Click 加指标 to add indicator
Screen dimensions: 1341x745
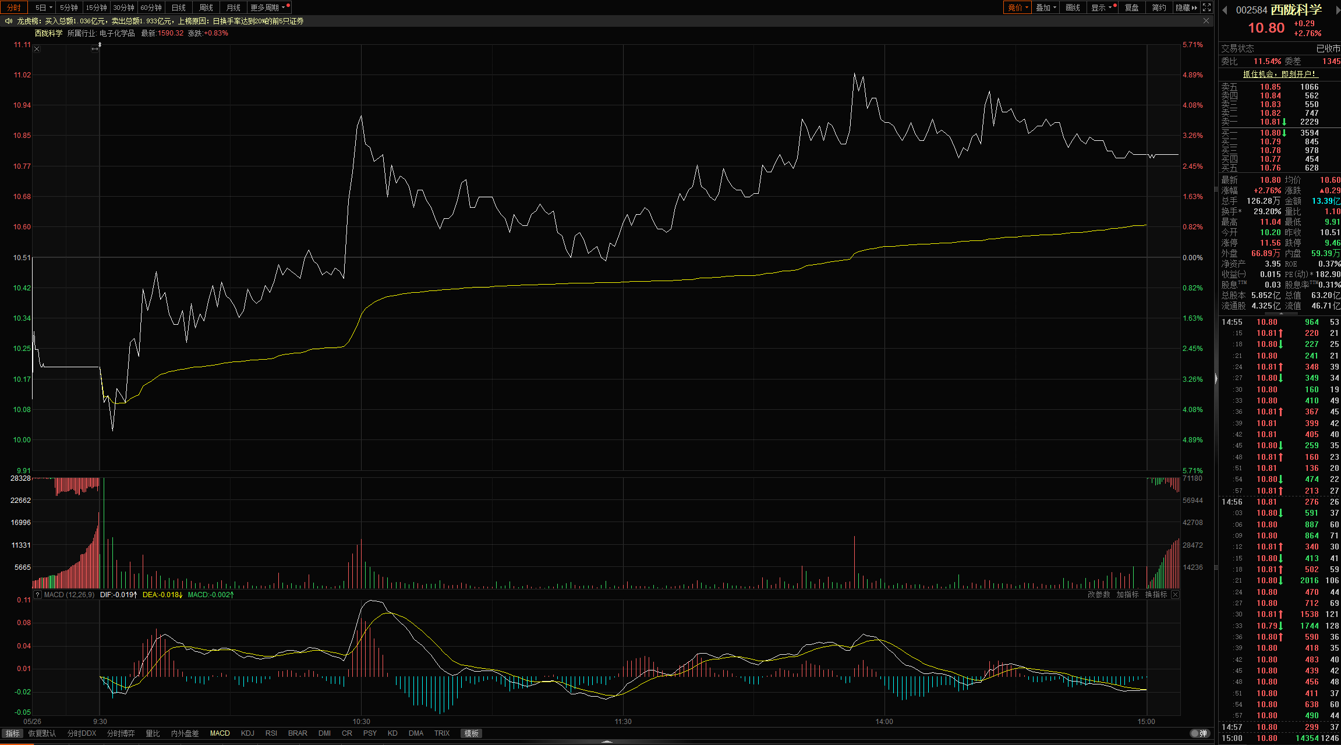(x=1127, y=595)
